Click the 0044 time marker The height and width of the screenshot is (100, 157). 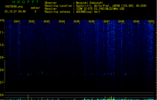(x=62, y=21)
